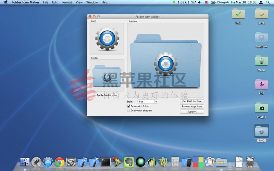Click the volume icon in menu bar
274x171 pixels.
[199, 2]
